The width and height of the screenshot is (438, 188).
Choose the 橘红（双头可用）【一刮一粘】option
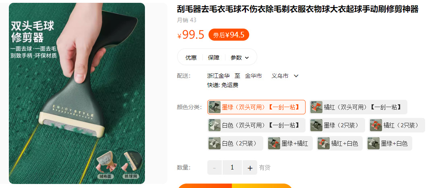(358, 107)
